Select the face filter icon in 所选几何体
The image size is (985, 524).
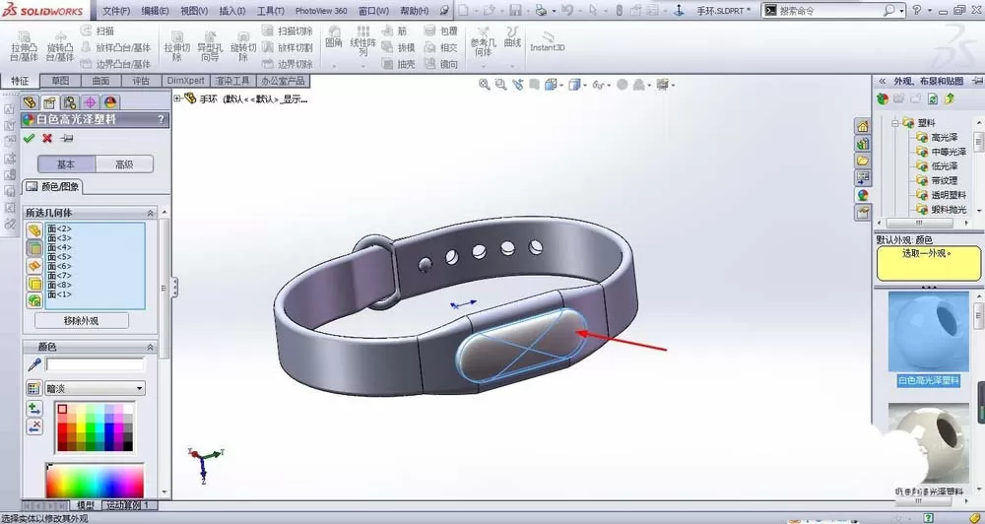33,248
